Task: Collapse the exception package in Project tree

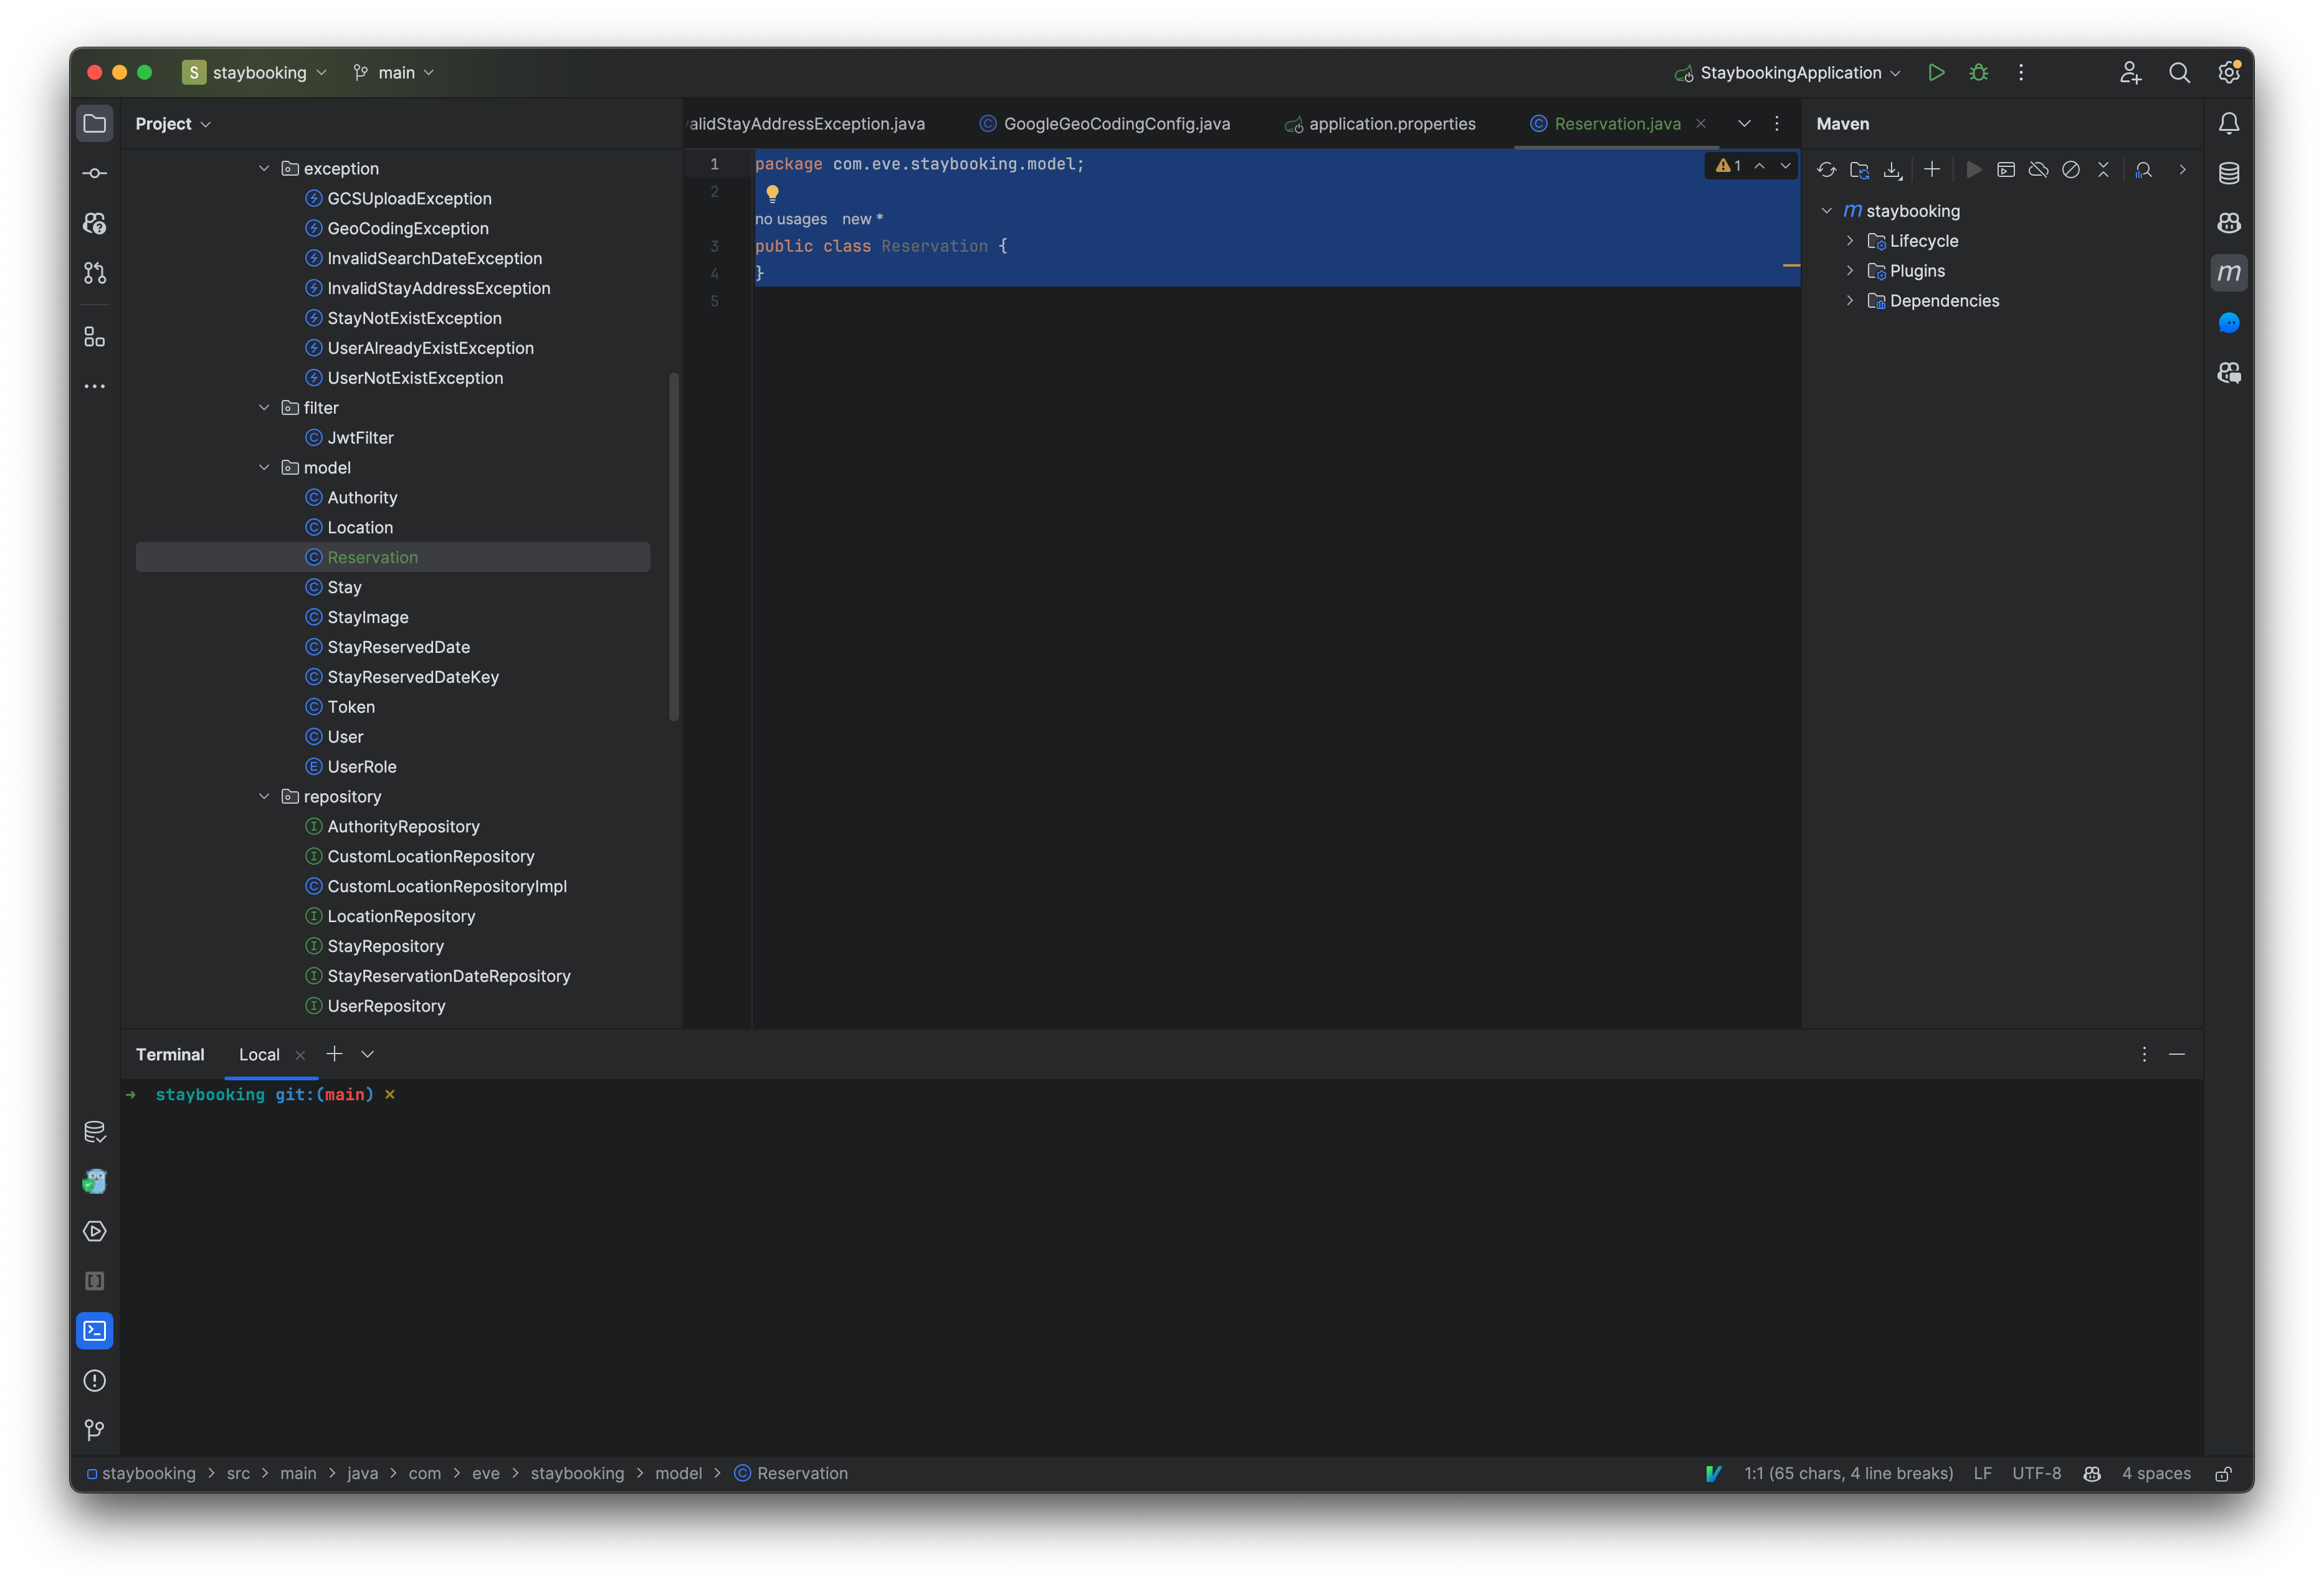Action: 264,168
